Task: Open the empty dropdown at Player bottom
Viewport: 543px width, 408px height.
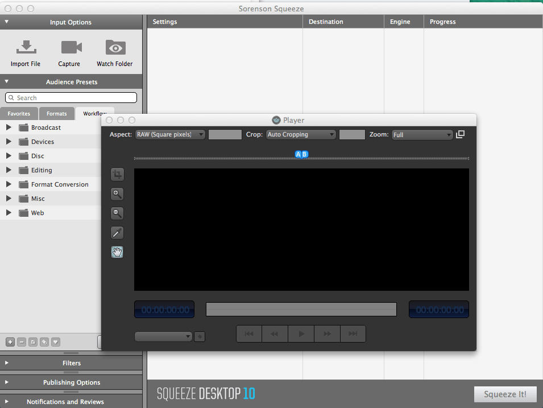Action: point(163,336)
